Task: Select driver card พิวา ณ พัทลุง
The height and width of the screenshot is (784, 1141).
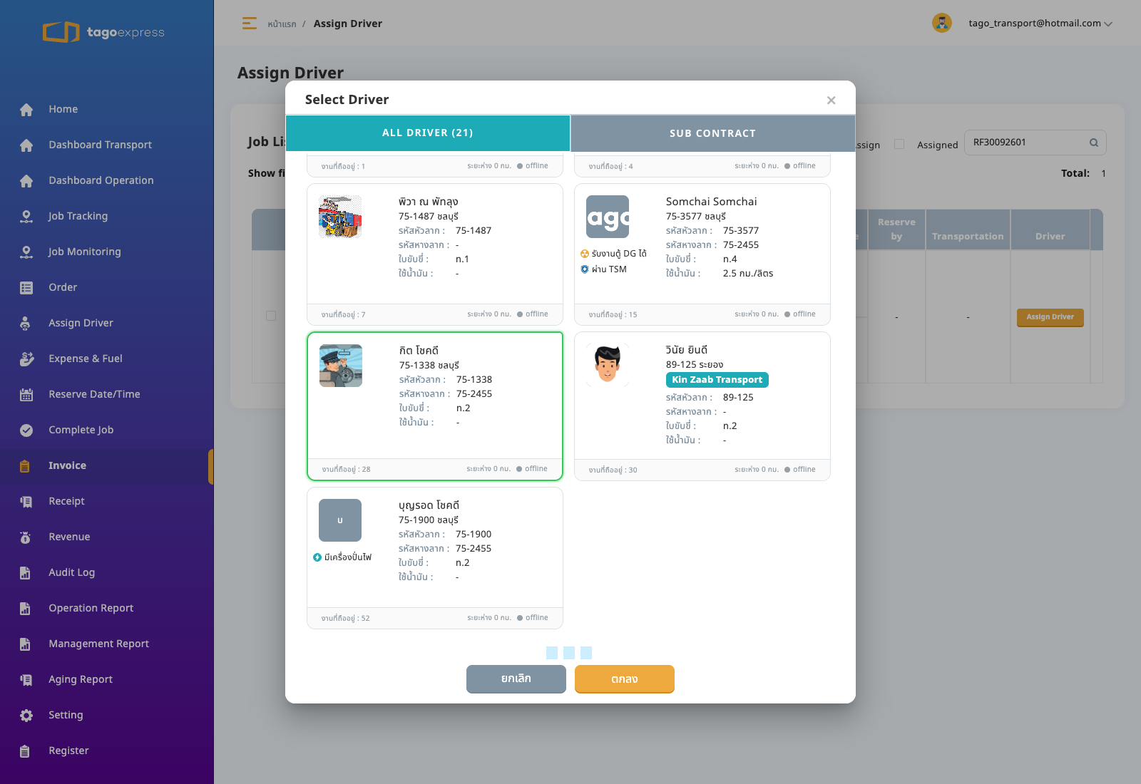Action: tap(435, 254)
